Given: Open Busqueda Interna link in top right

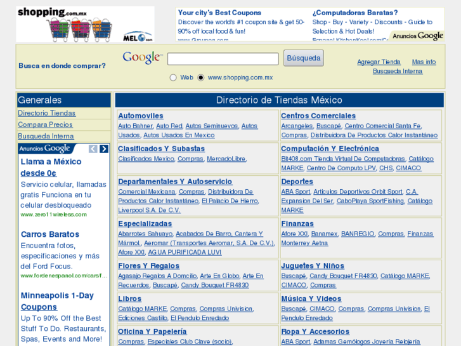Looking at the screenshot, I should (398, 71).
